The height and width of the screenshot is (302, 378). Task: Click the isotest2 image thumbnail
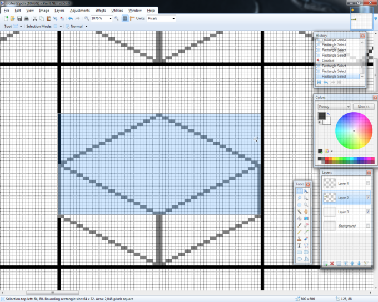(x=361, y=19)
